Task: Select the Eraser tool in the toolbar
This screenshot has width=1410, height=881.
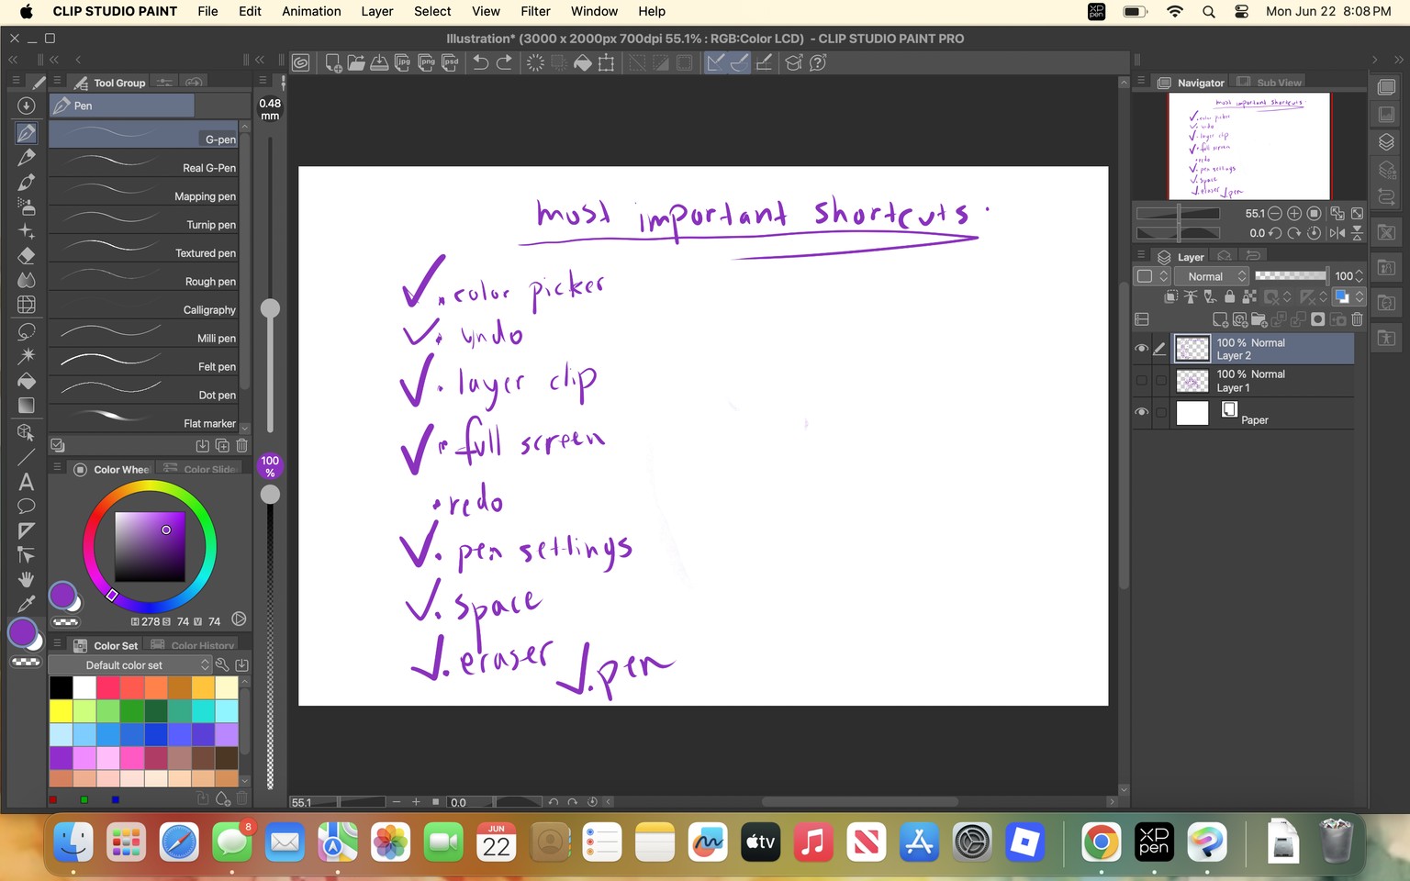Action: point(27,255)
